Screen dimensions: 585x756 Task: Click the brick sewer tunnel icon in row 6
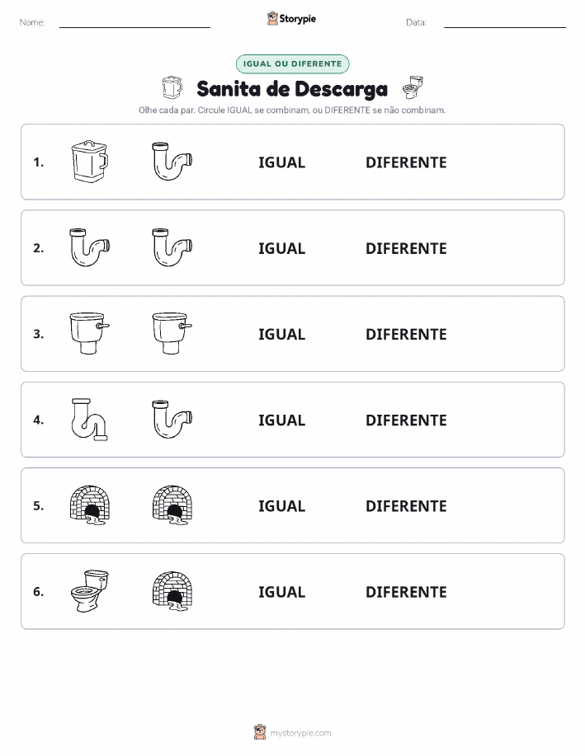(172, 591)
